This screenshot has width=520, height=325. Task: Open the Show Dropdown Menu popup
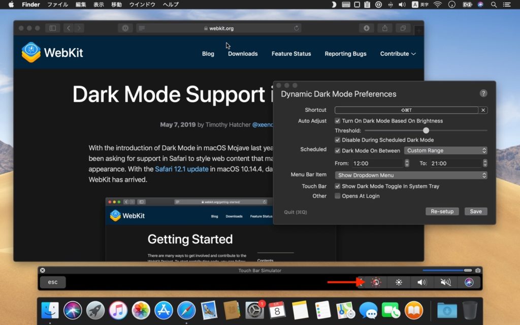[411, 175]
